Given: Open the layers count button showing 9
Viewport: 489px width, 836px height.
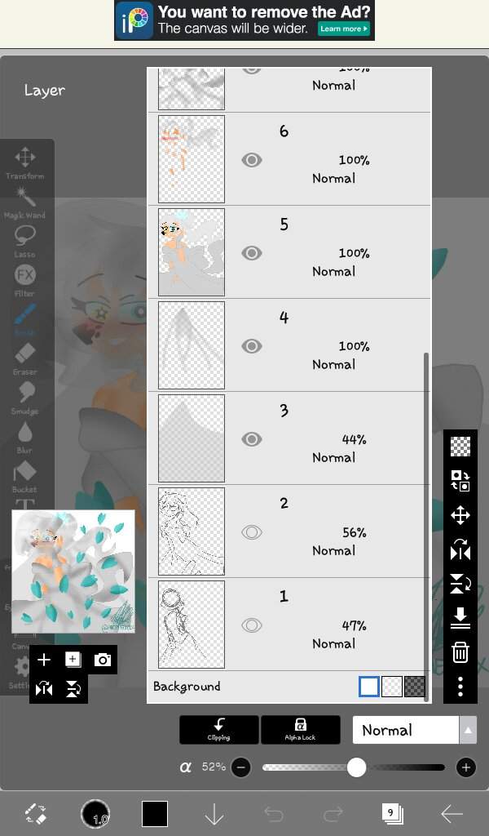Looking at the screenshot, I should point(392,813).
